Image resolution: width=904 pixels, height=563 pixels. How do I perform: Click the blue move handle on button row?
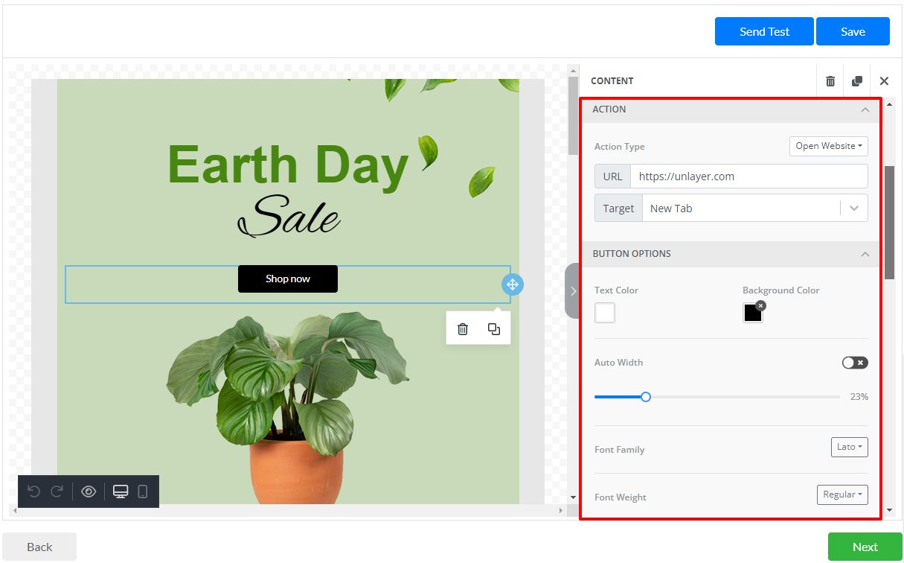[512, 284]
